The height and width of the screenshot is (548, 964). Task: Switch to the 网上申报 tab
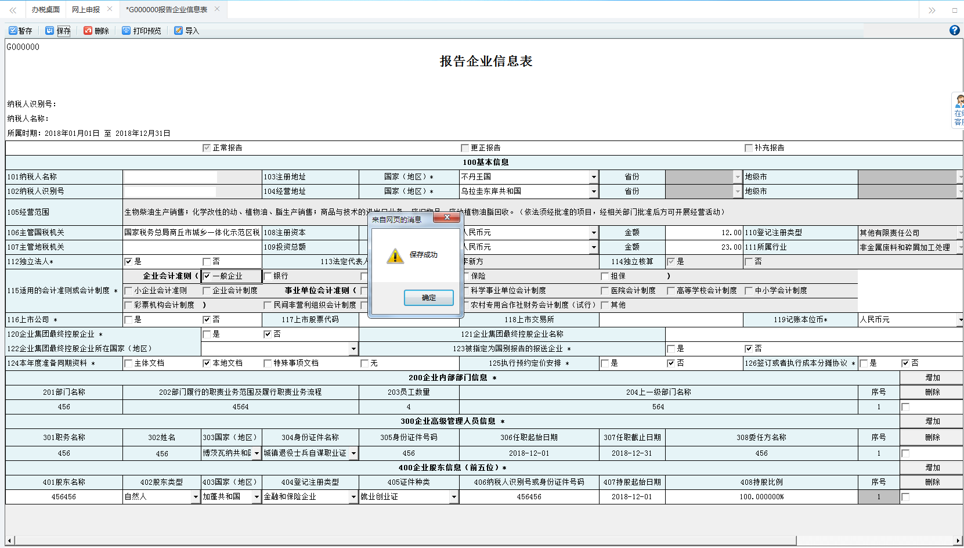pyautogui.click(x=87, y=9)
